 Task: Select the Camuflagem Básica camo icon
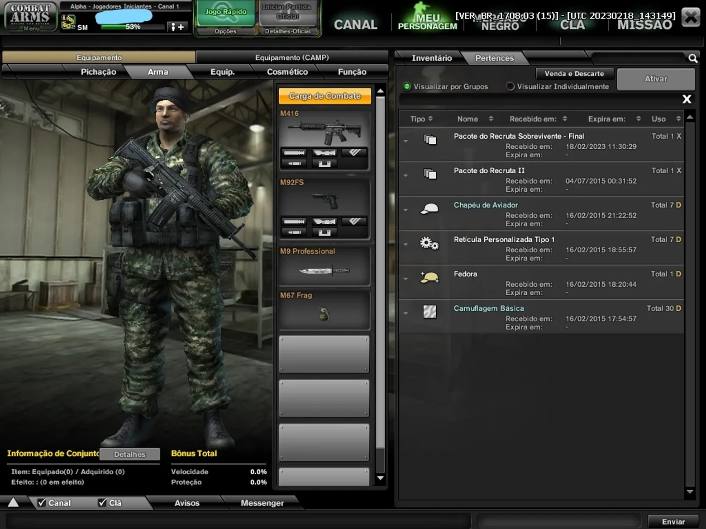click(x=429, y=312)
